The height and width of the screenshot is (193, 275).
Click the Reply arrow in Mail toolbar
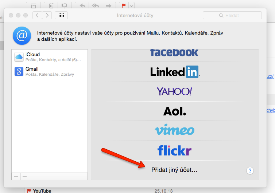[x=82, y=5]
